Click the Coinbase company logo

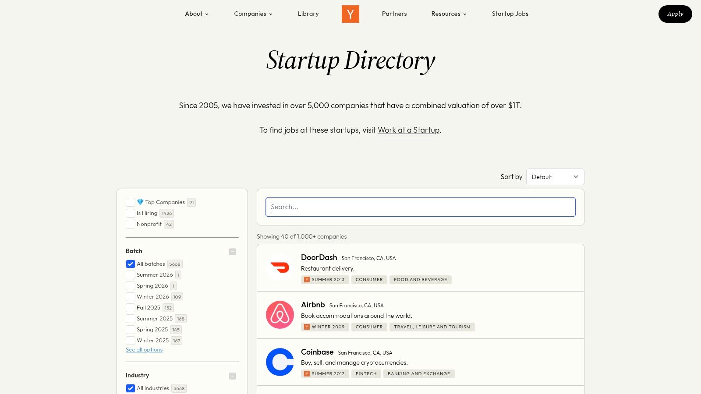click(x=280, y=362)
